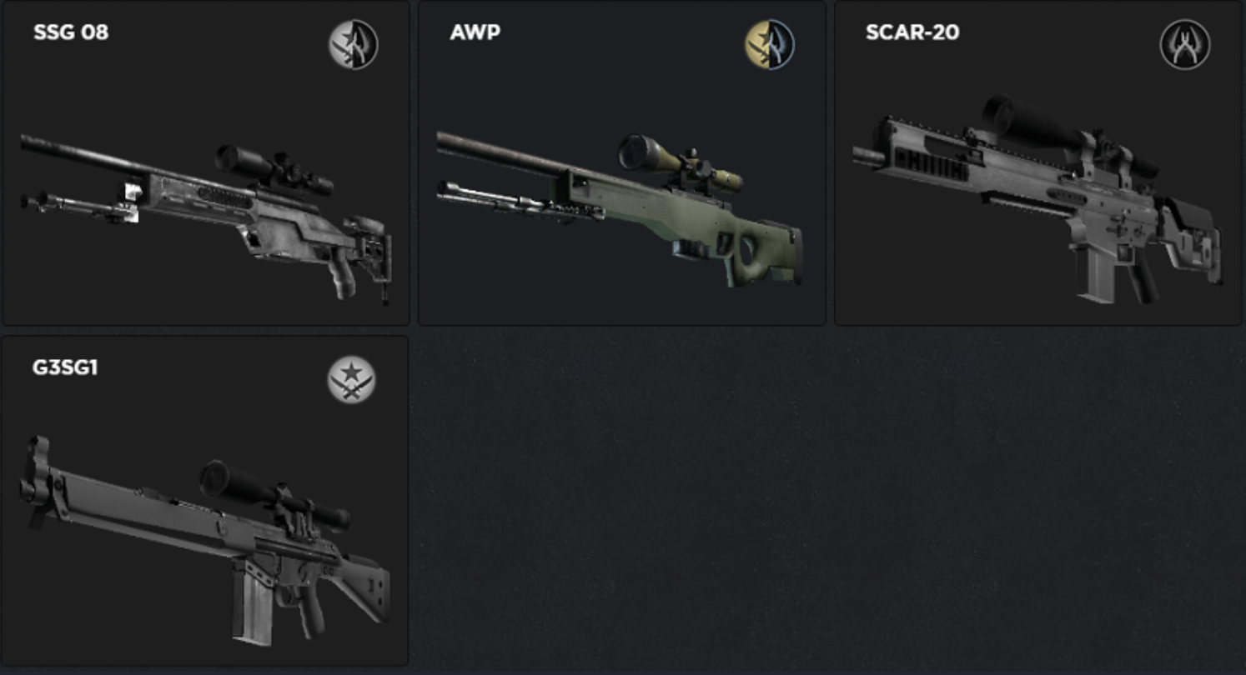Click the Counter-Terrorist emblem on the SCAR-20 card
Image resolution: width=1246 pixels, height=675 pixels.
click(1185, 44)
